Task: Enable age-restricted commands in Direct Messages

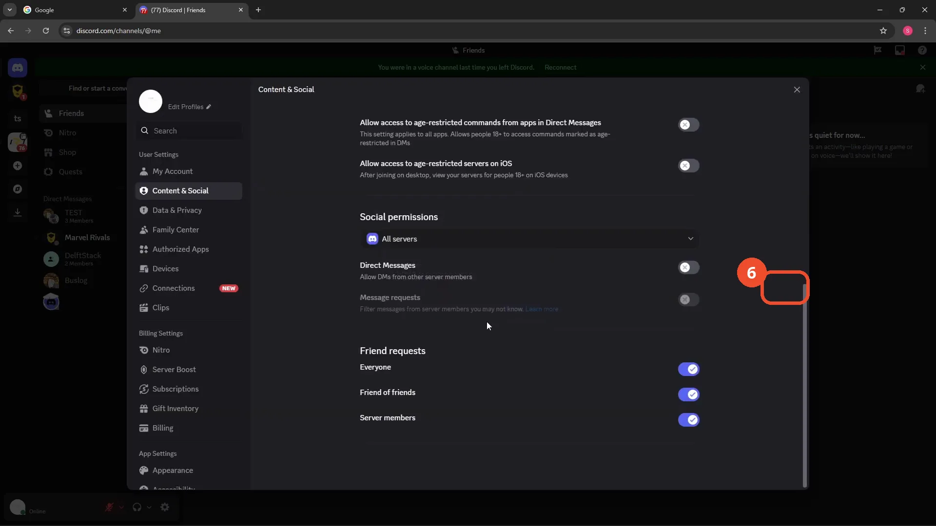Action: [688, 125]
